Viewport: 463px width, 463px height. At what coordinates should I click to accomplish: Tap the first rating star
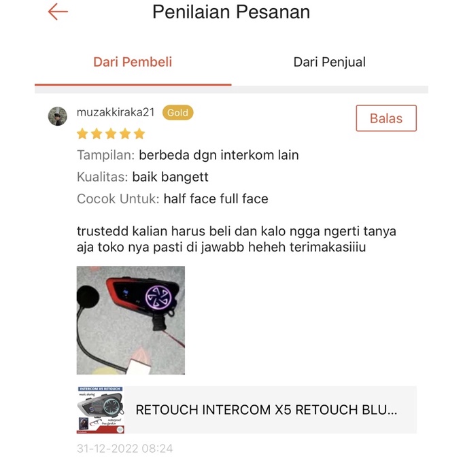[82, 134]
